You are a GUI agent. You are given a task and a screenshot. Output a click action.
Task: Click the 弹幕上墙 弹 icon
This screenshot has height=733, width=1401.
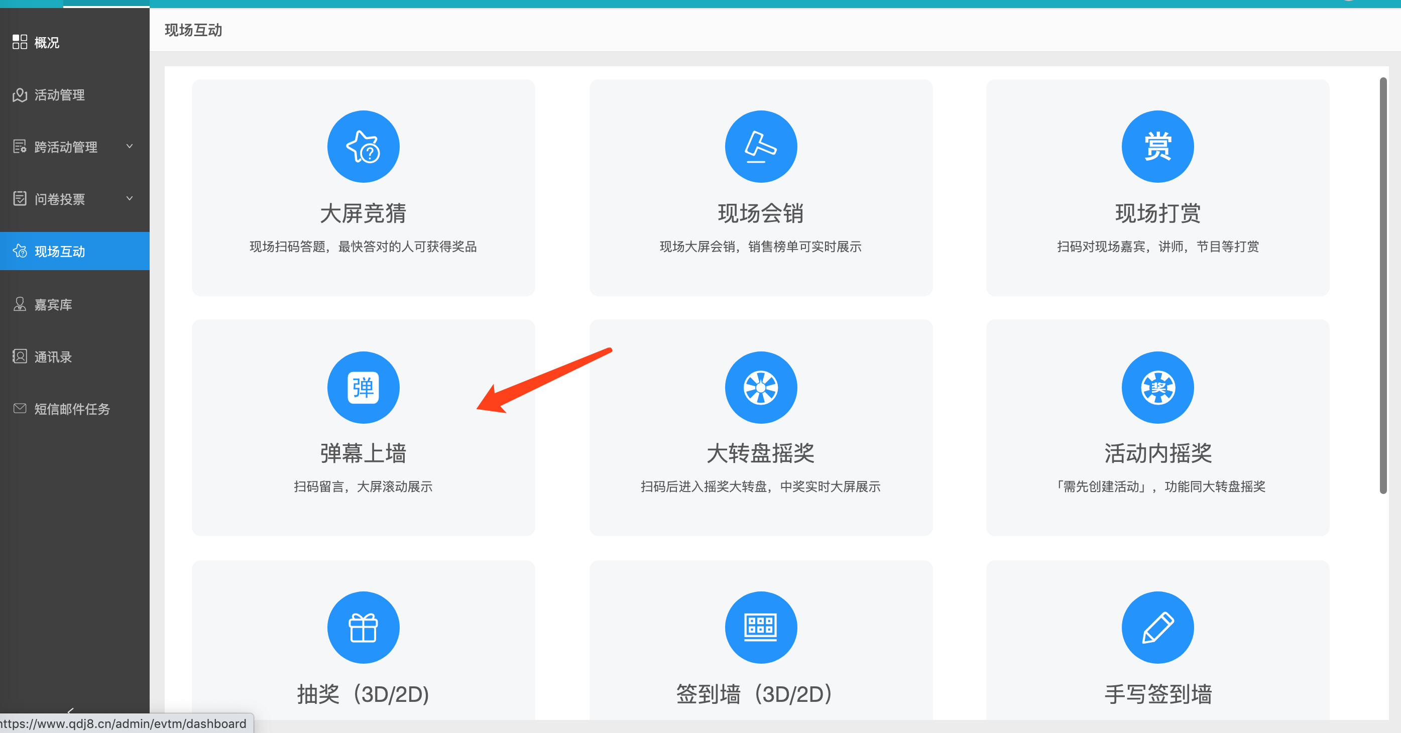tap(363, 388)
